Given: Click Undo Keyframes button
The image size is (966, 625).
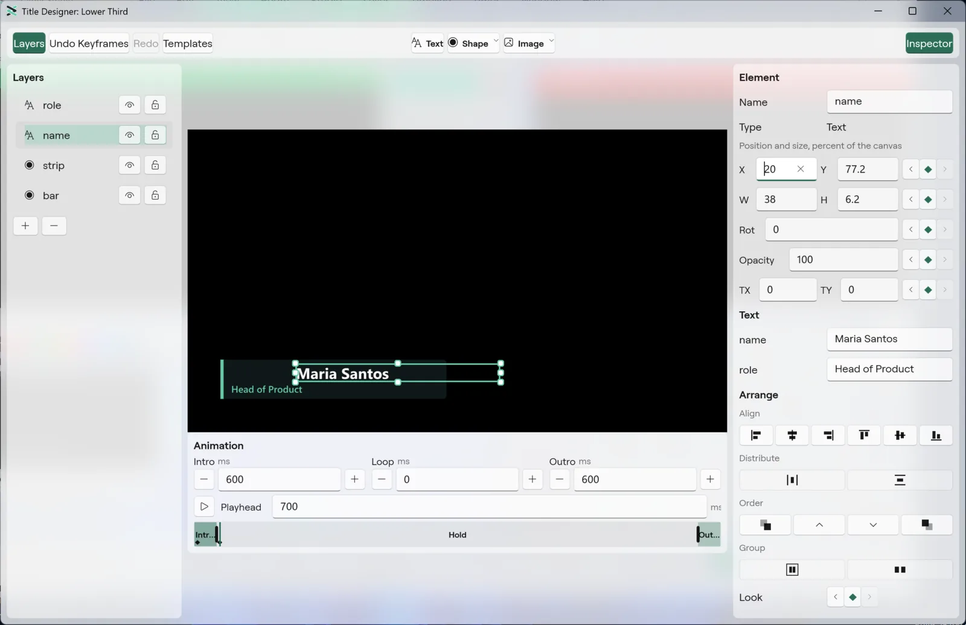Looking at the screenshot, I should pyautogui.click(x=89, y=43).
